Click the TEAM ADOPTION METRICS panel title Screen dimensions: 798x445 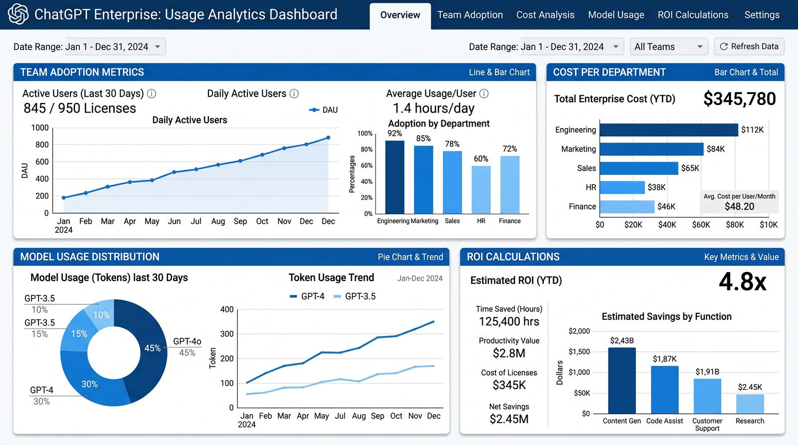(x=82, y=72)
